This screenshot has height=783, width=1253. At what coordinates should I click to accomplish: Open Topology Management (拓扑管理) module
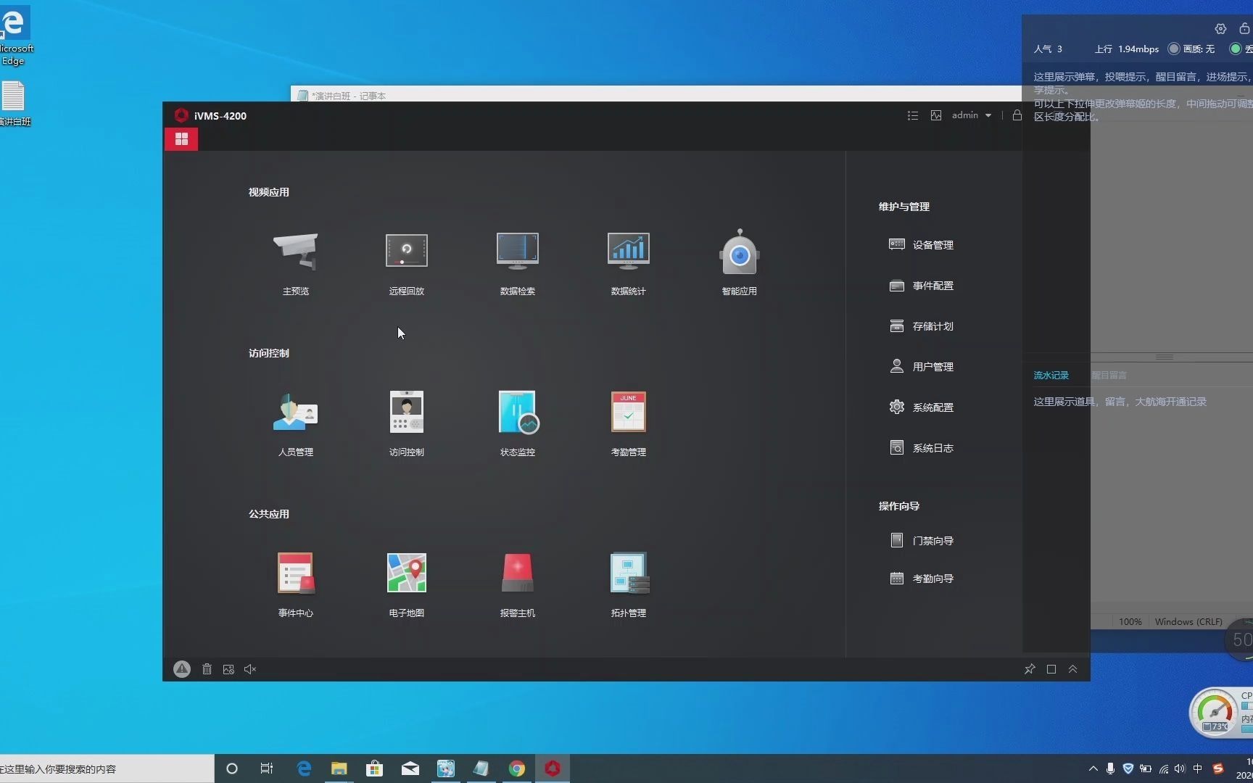point(629,573)
